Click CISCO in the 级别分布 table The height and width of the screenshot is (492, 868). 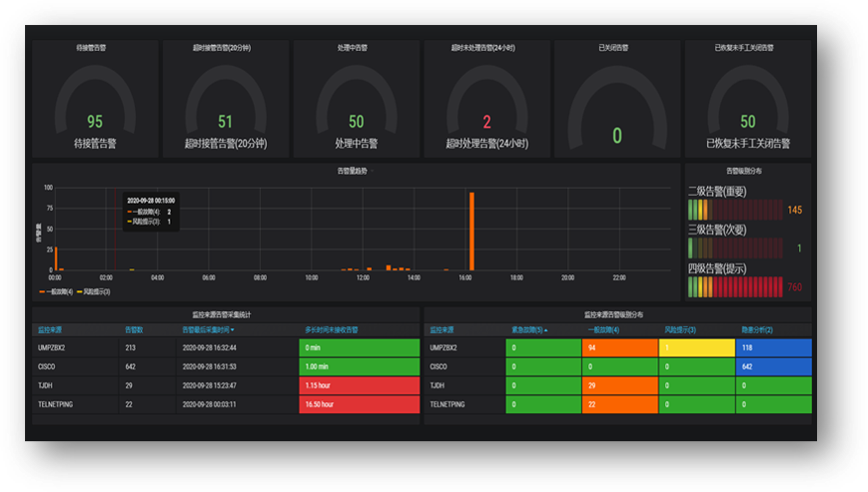point(438,366)
